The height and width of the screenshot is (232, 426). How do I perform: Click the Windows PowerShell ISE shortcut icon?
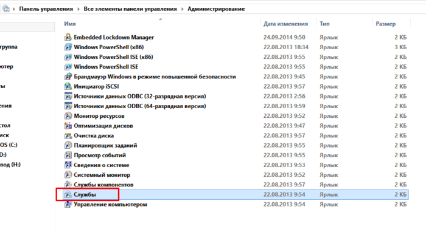(68, 67)
